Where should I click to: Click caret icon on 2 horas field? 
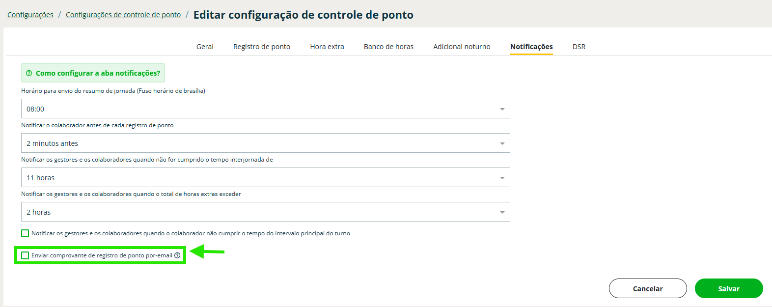502,212
